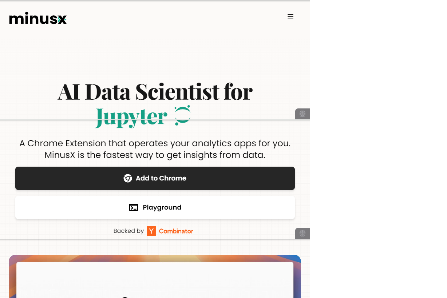Open the upper brain icon tab on right edge

302,114
